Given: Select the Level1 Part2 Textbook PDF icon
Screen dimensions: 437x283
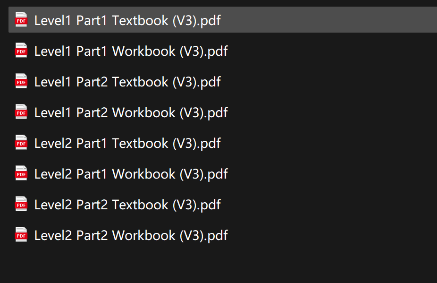Looking at the screenshot, I should 21,81.
